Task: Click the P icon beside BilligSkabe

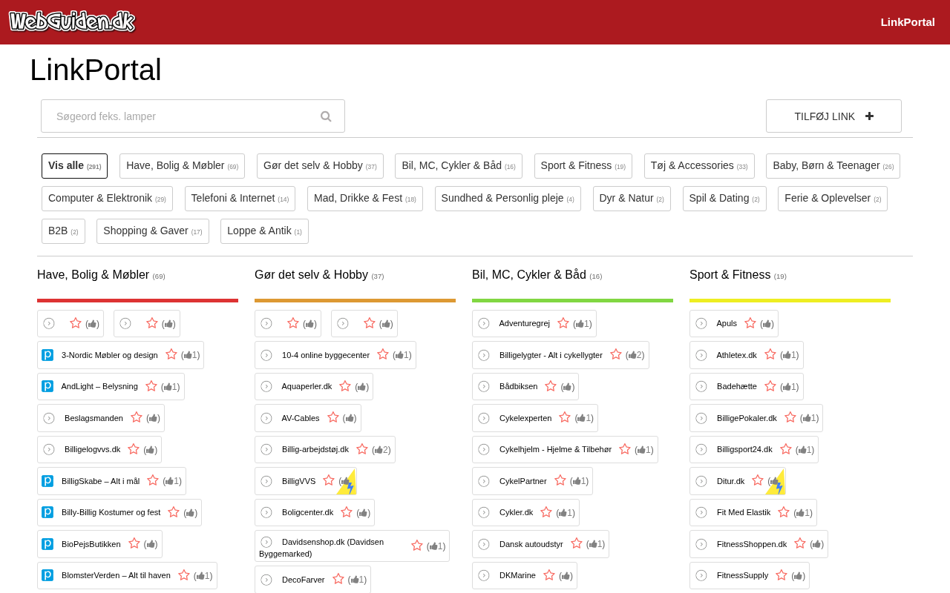Action: pyautogui.click(x=47, y=481)
